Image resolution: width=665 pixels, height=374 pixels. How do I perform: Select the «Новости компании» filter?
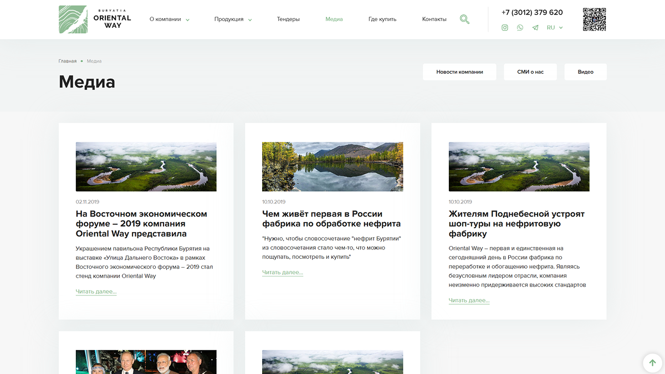point(459,72)
